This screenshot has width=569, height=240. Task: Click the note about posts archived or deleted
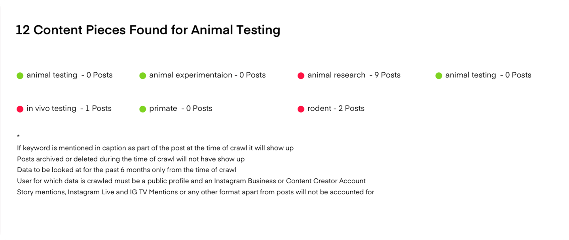pos(131,159)
